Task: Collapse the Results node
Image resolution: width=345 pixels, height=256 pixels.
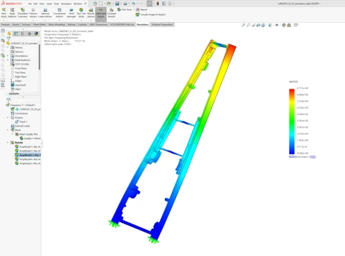Action: click(x=8, y=143)
